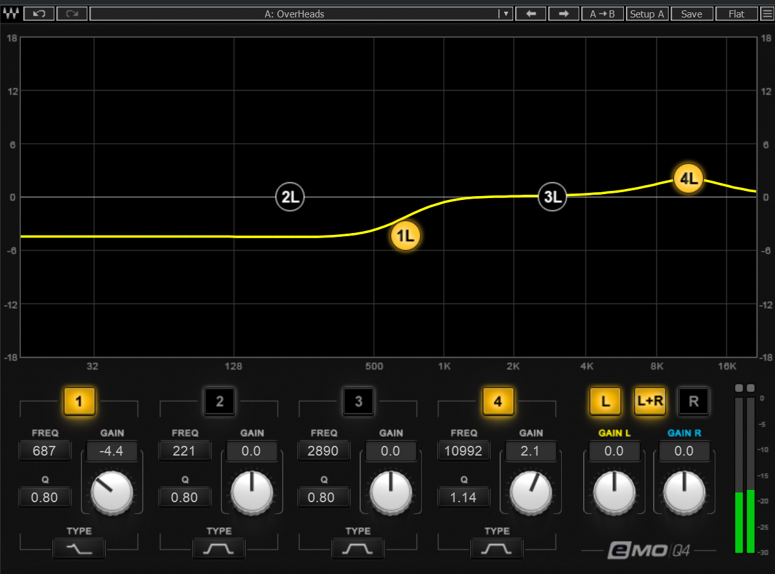Image resolution: width=775 pixels, height=574 pixels.
Task: Open the preset dropdown arrow
Action: click(x=505, y=14)
